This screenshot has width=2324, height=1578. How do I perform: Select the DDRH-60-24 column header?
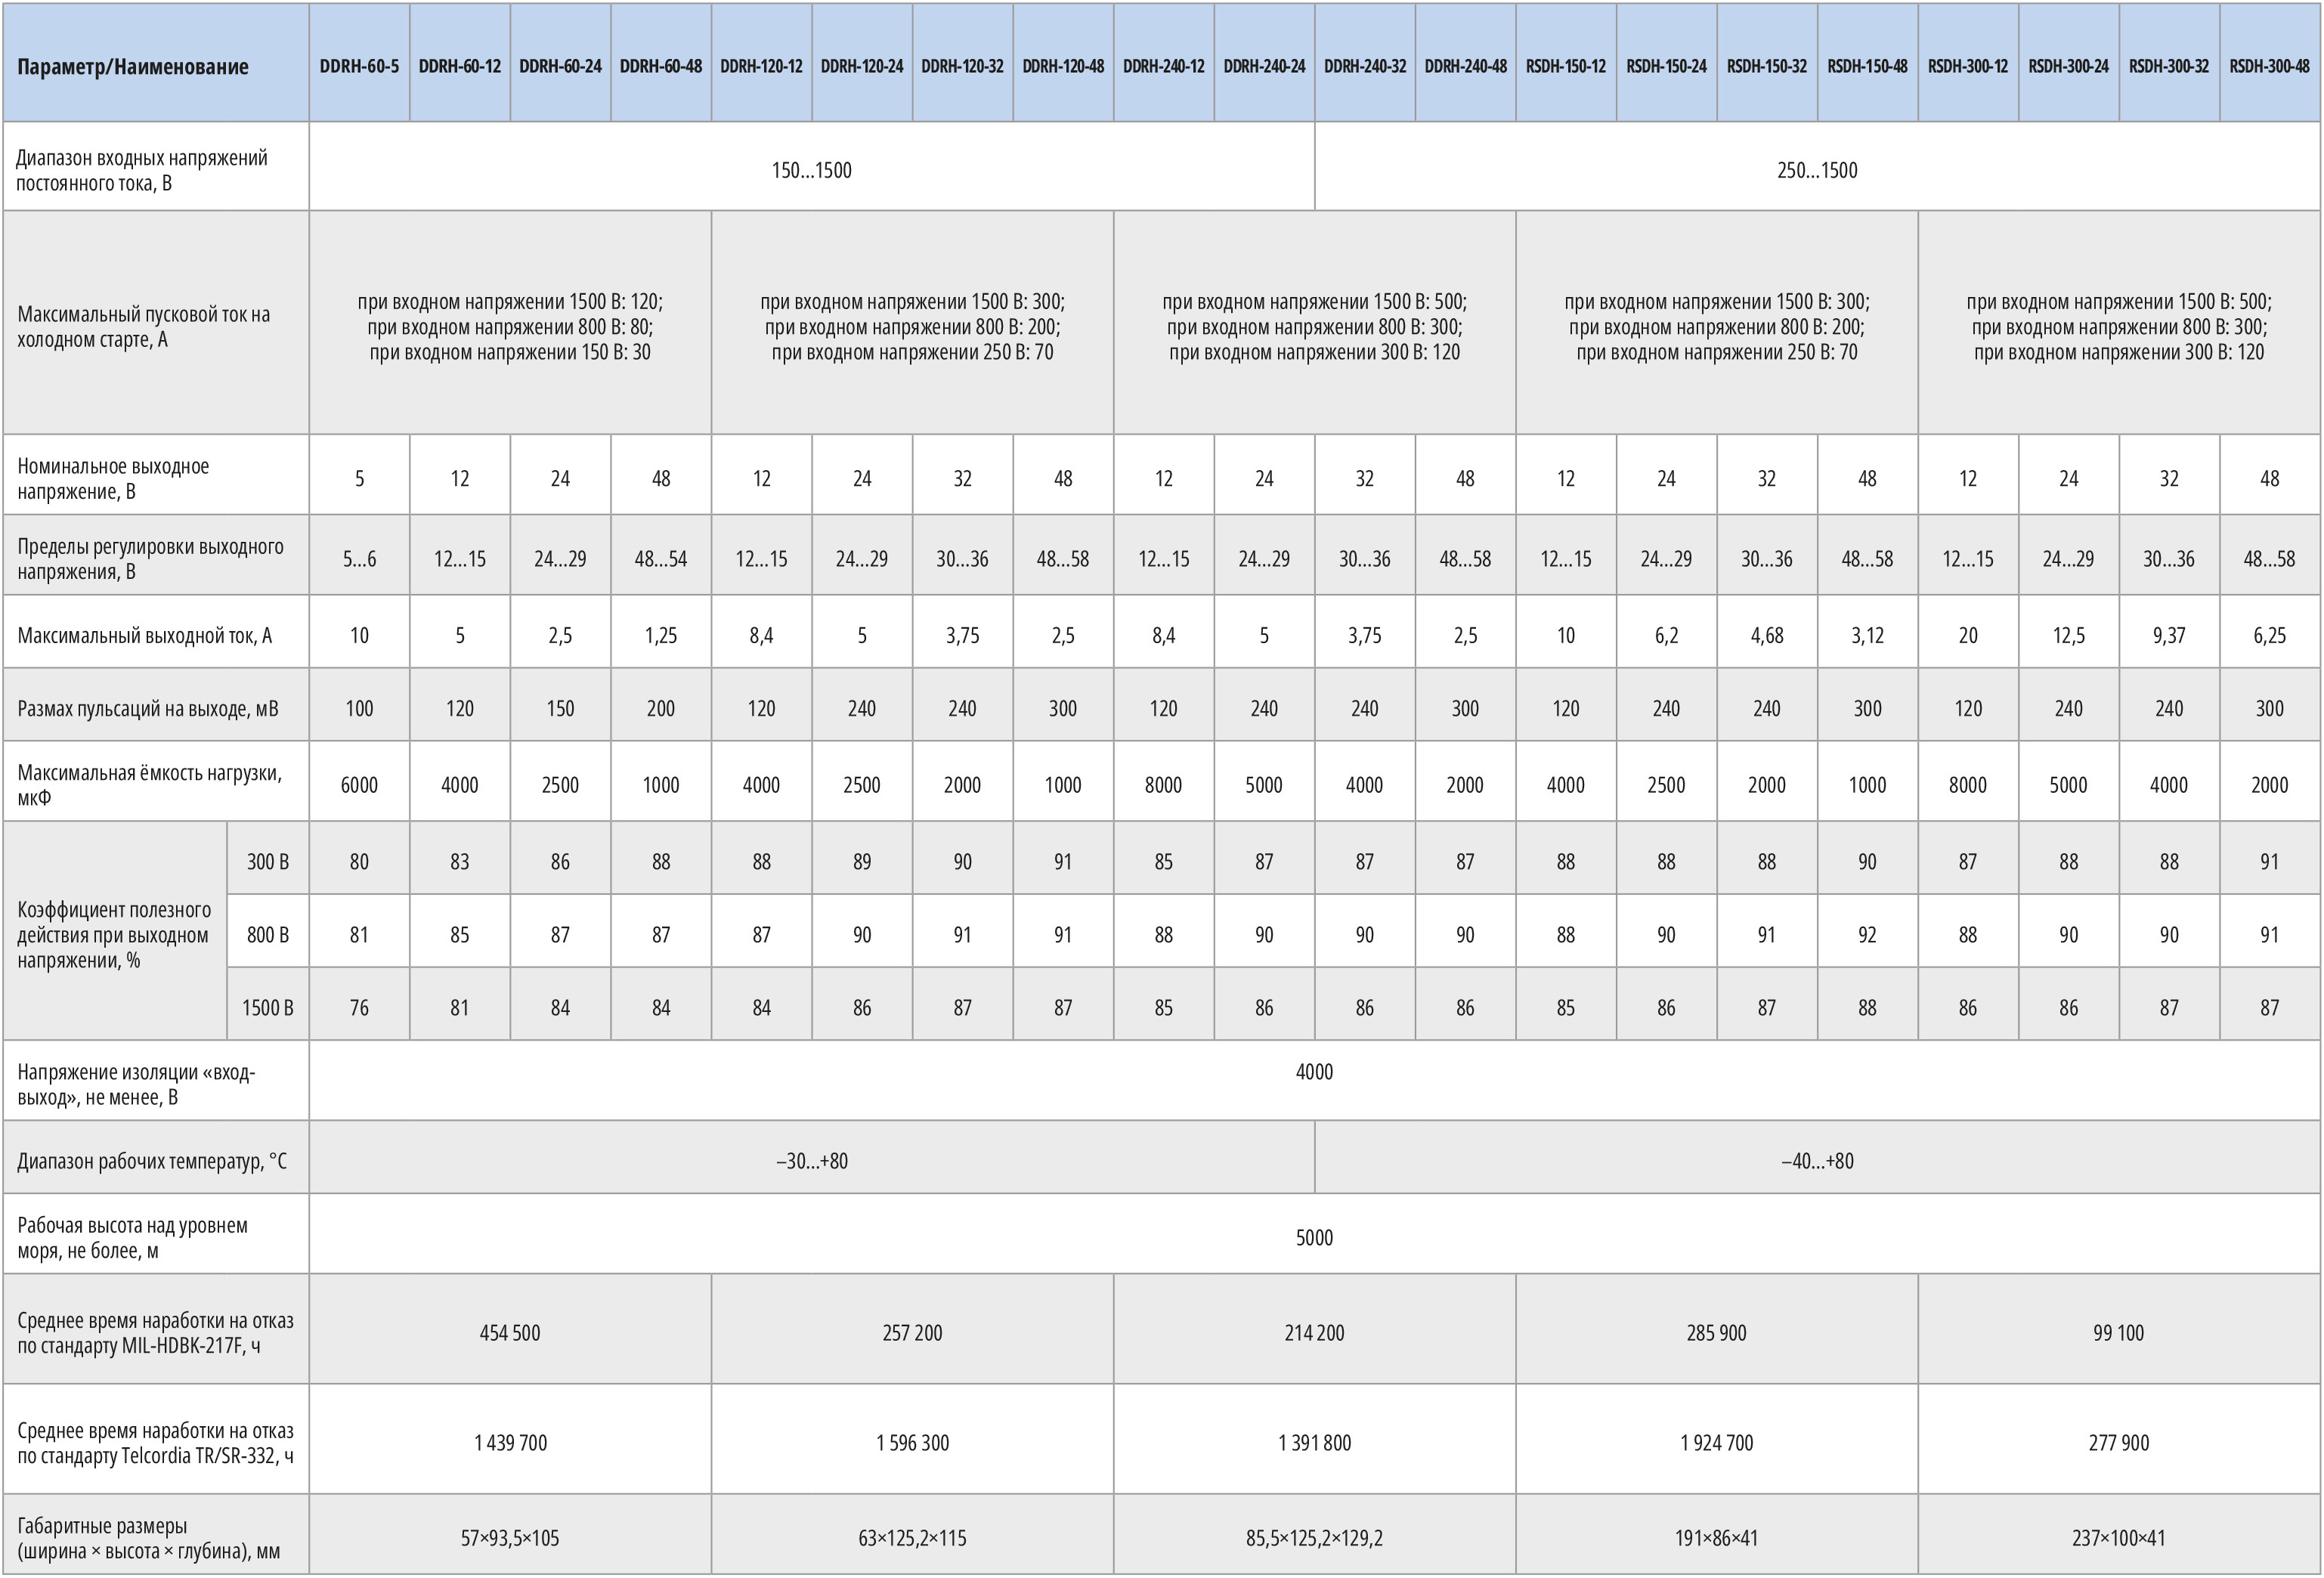561,62
